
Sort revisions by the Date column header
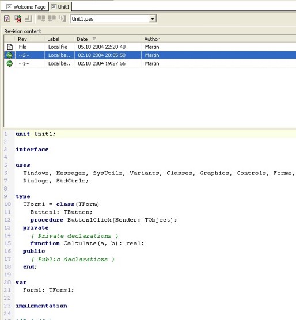coord(107,39)
